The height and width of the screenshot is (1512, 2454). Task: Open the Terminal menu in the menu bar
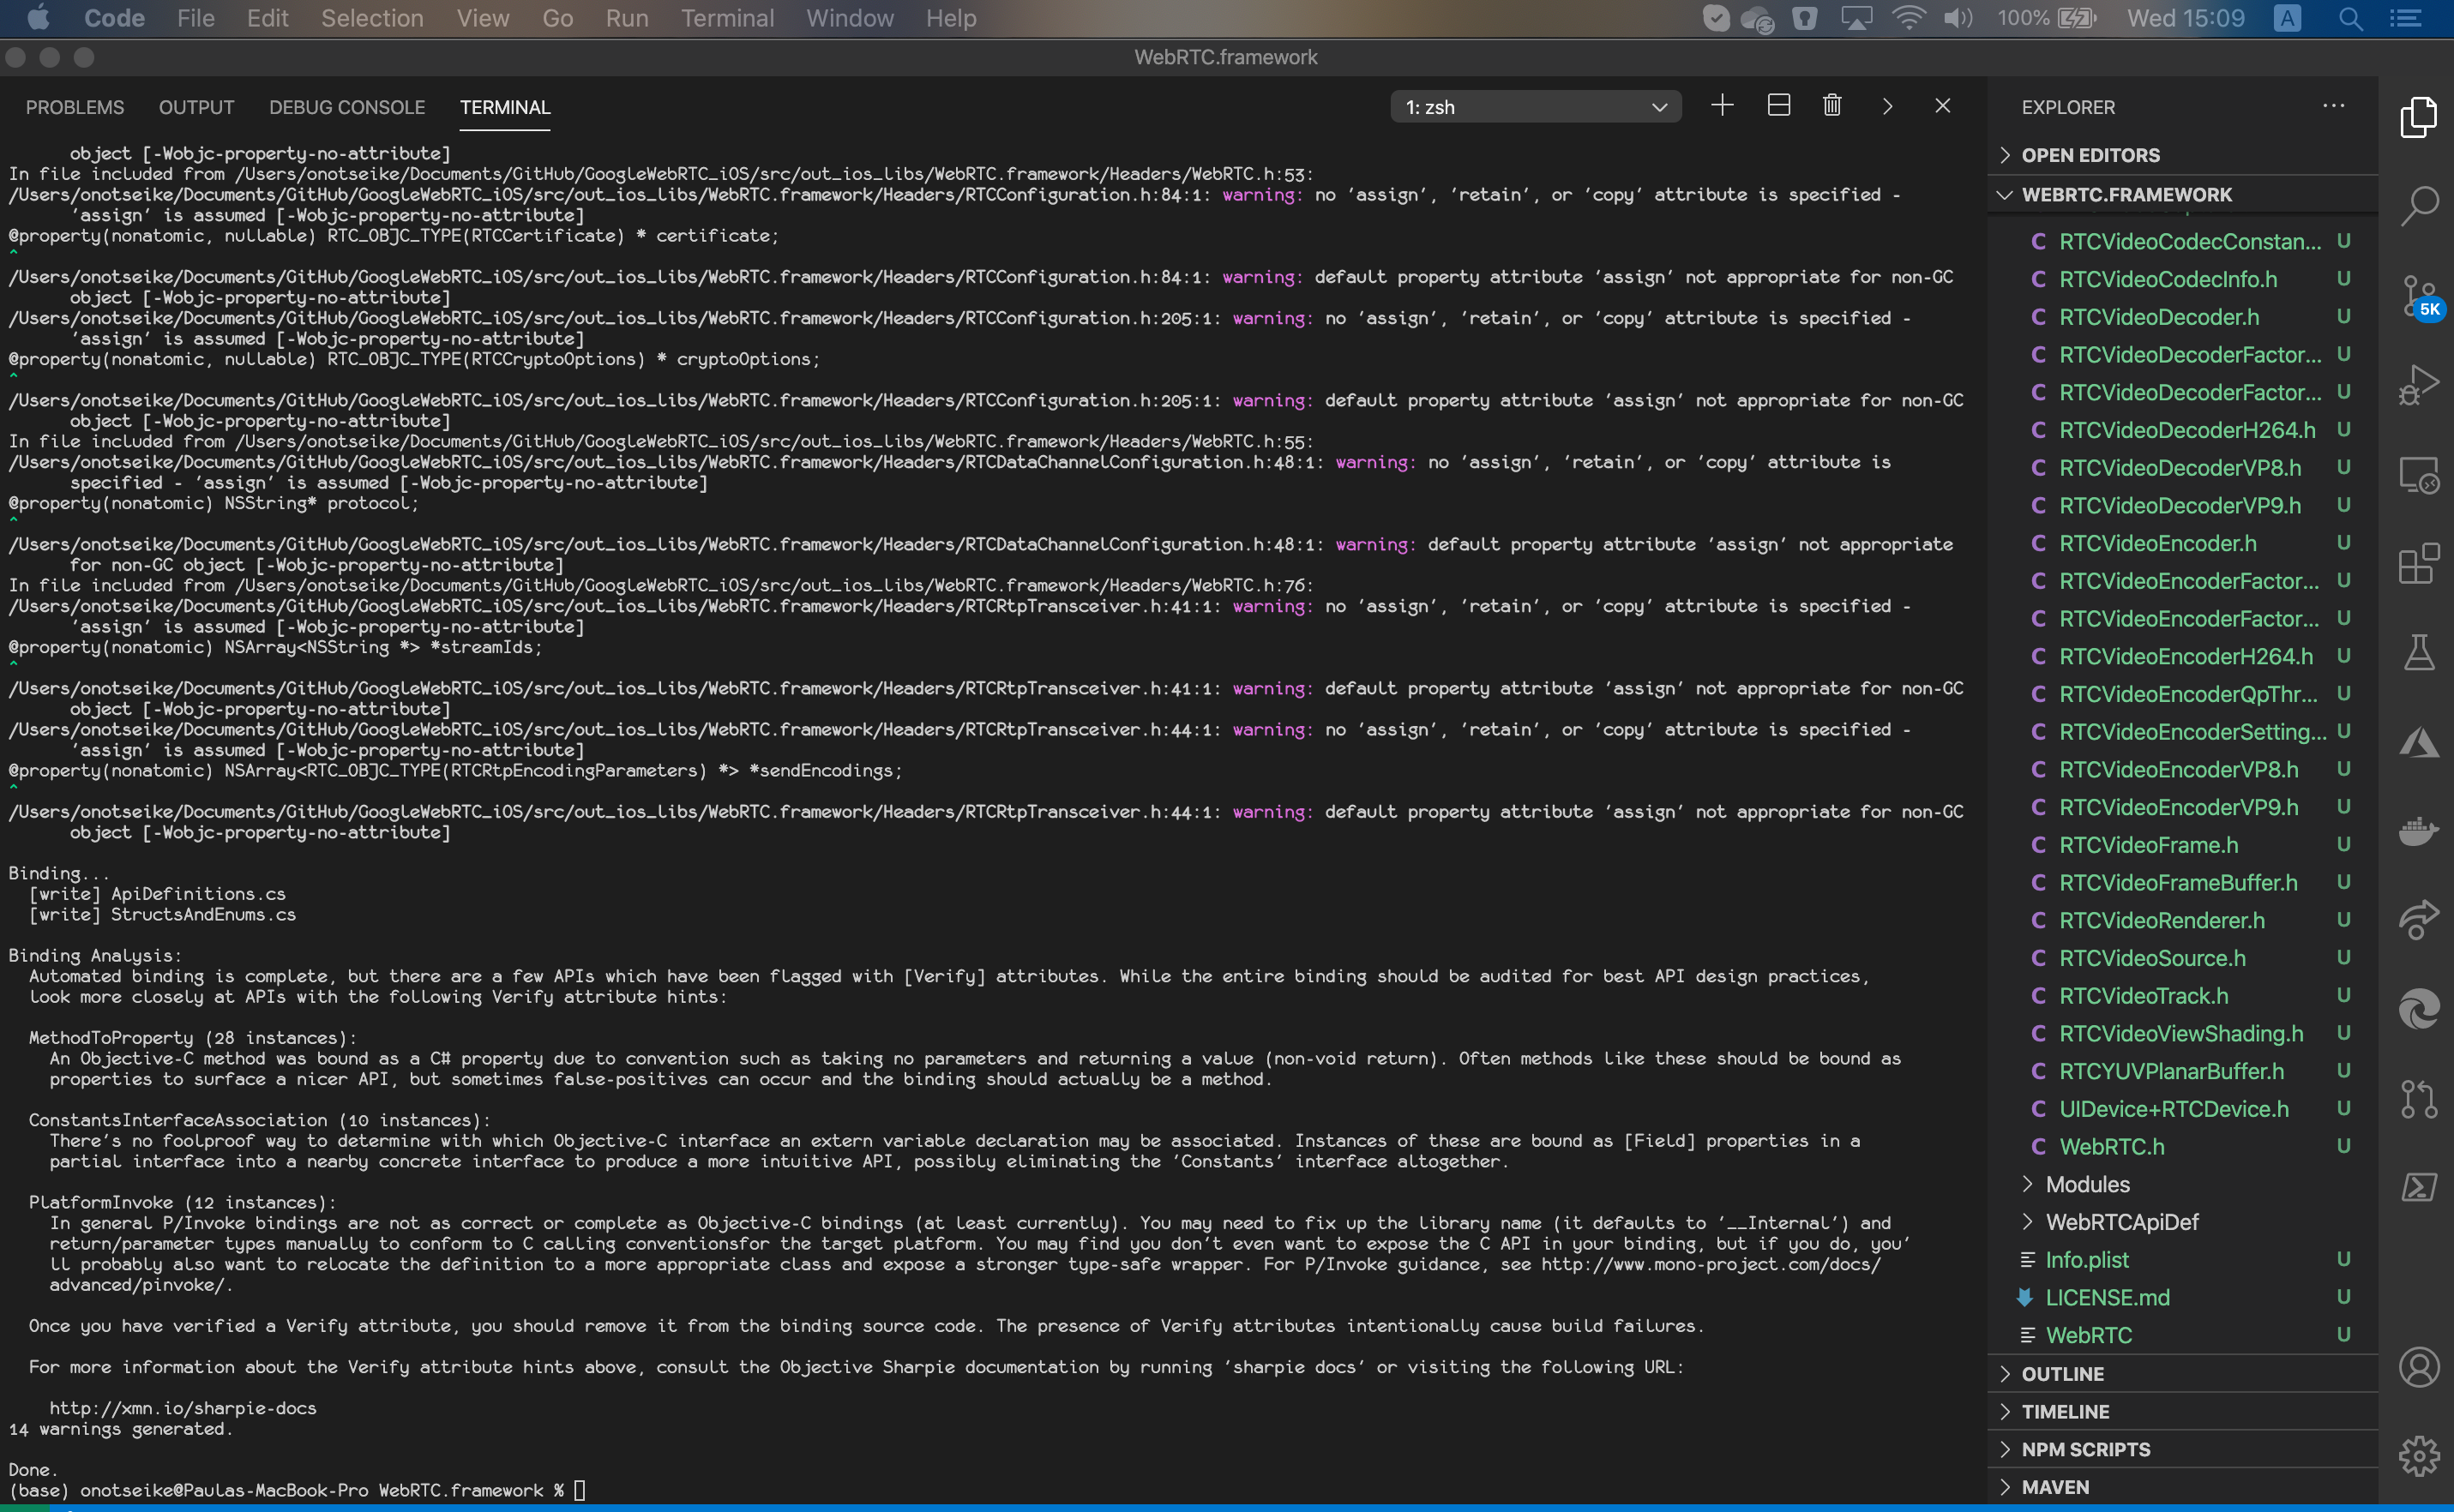click(727, 18)
